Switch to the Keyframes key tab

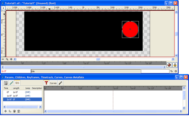(17, 83)
